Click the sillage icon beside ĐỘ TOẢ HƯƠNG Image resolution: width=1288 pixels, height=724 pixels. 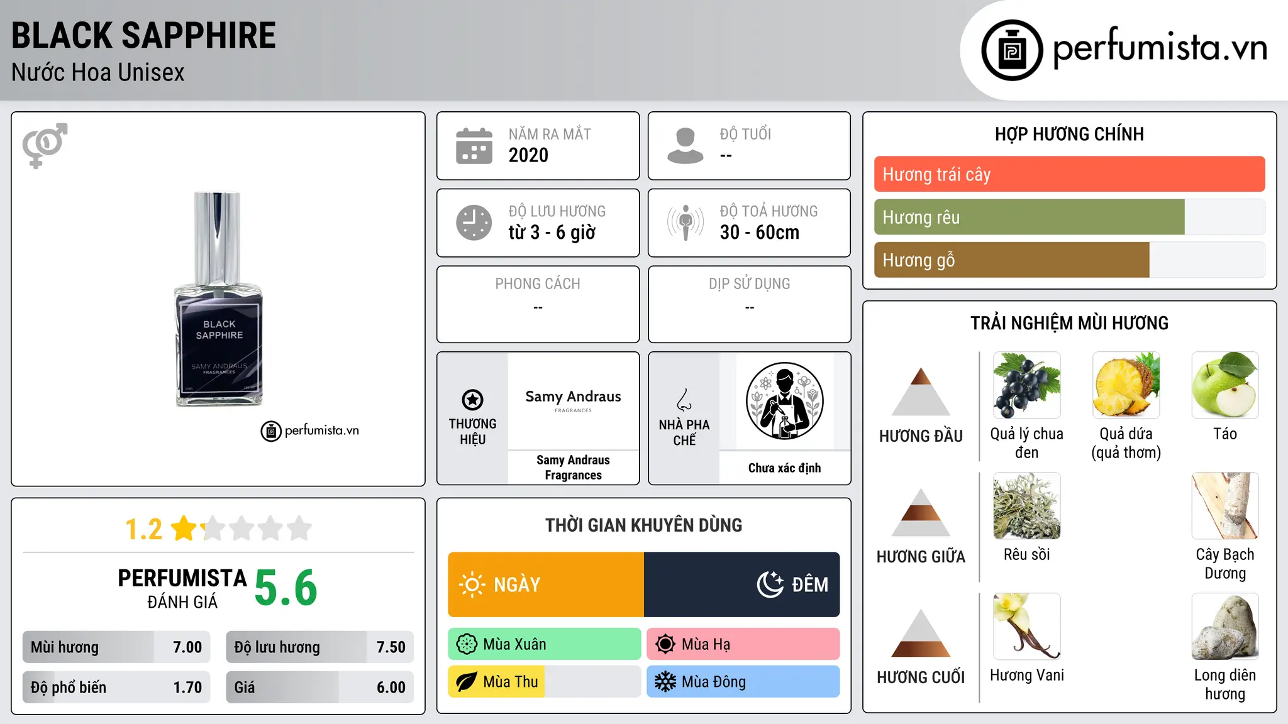pyautogui.click(x=686, y=222)
